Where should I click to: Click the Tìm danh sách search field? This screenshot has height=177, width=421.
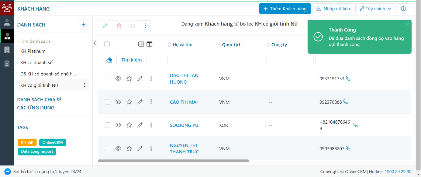[53, 41]
